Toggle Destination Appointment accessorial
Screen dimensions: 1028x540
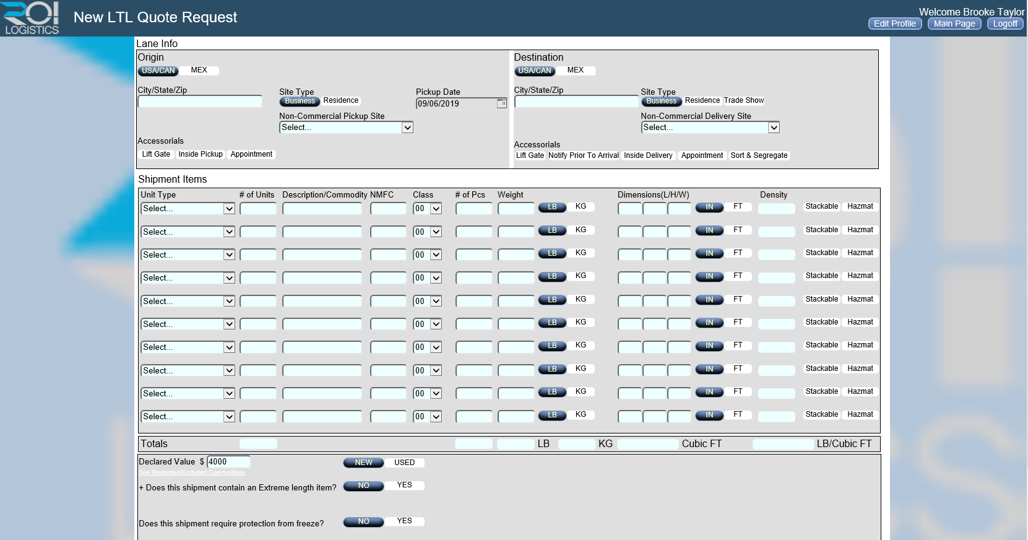(702, 155)
